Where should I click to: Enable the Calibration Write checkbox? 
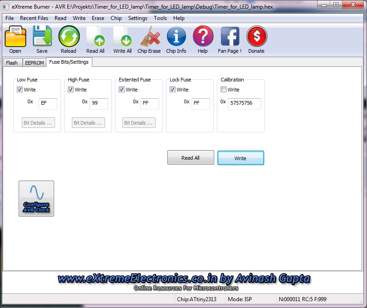[x=223, y=90]
